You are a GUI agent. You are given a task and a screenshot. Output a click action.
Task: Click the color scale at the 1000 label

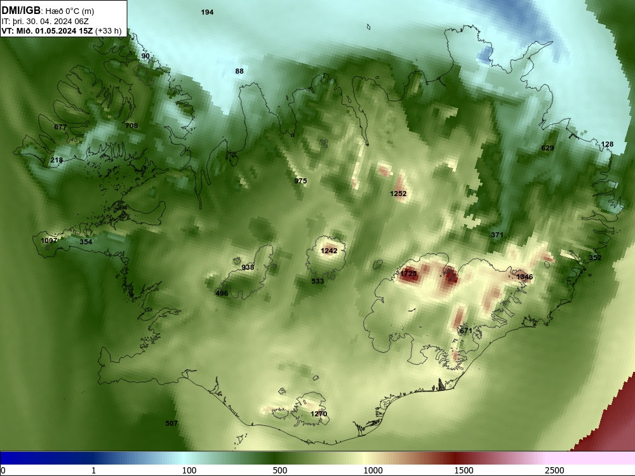[373, 470]
